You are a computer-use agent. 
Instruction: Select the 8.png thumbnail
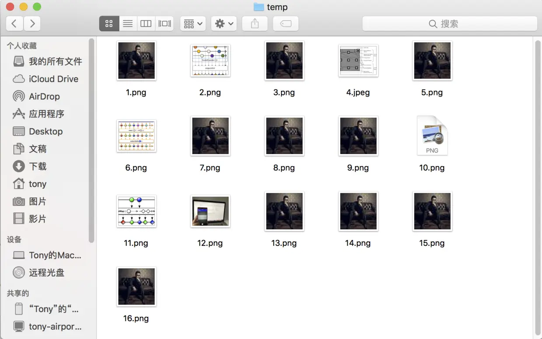[284, 136]
